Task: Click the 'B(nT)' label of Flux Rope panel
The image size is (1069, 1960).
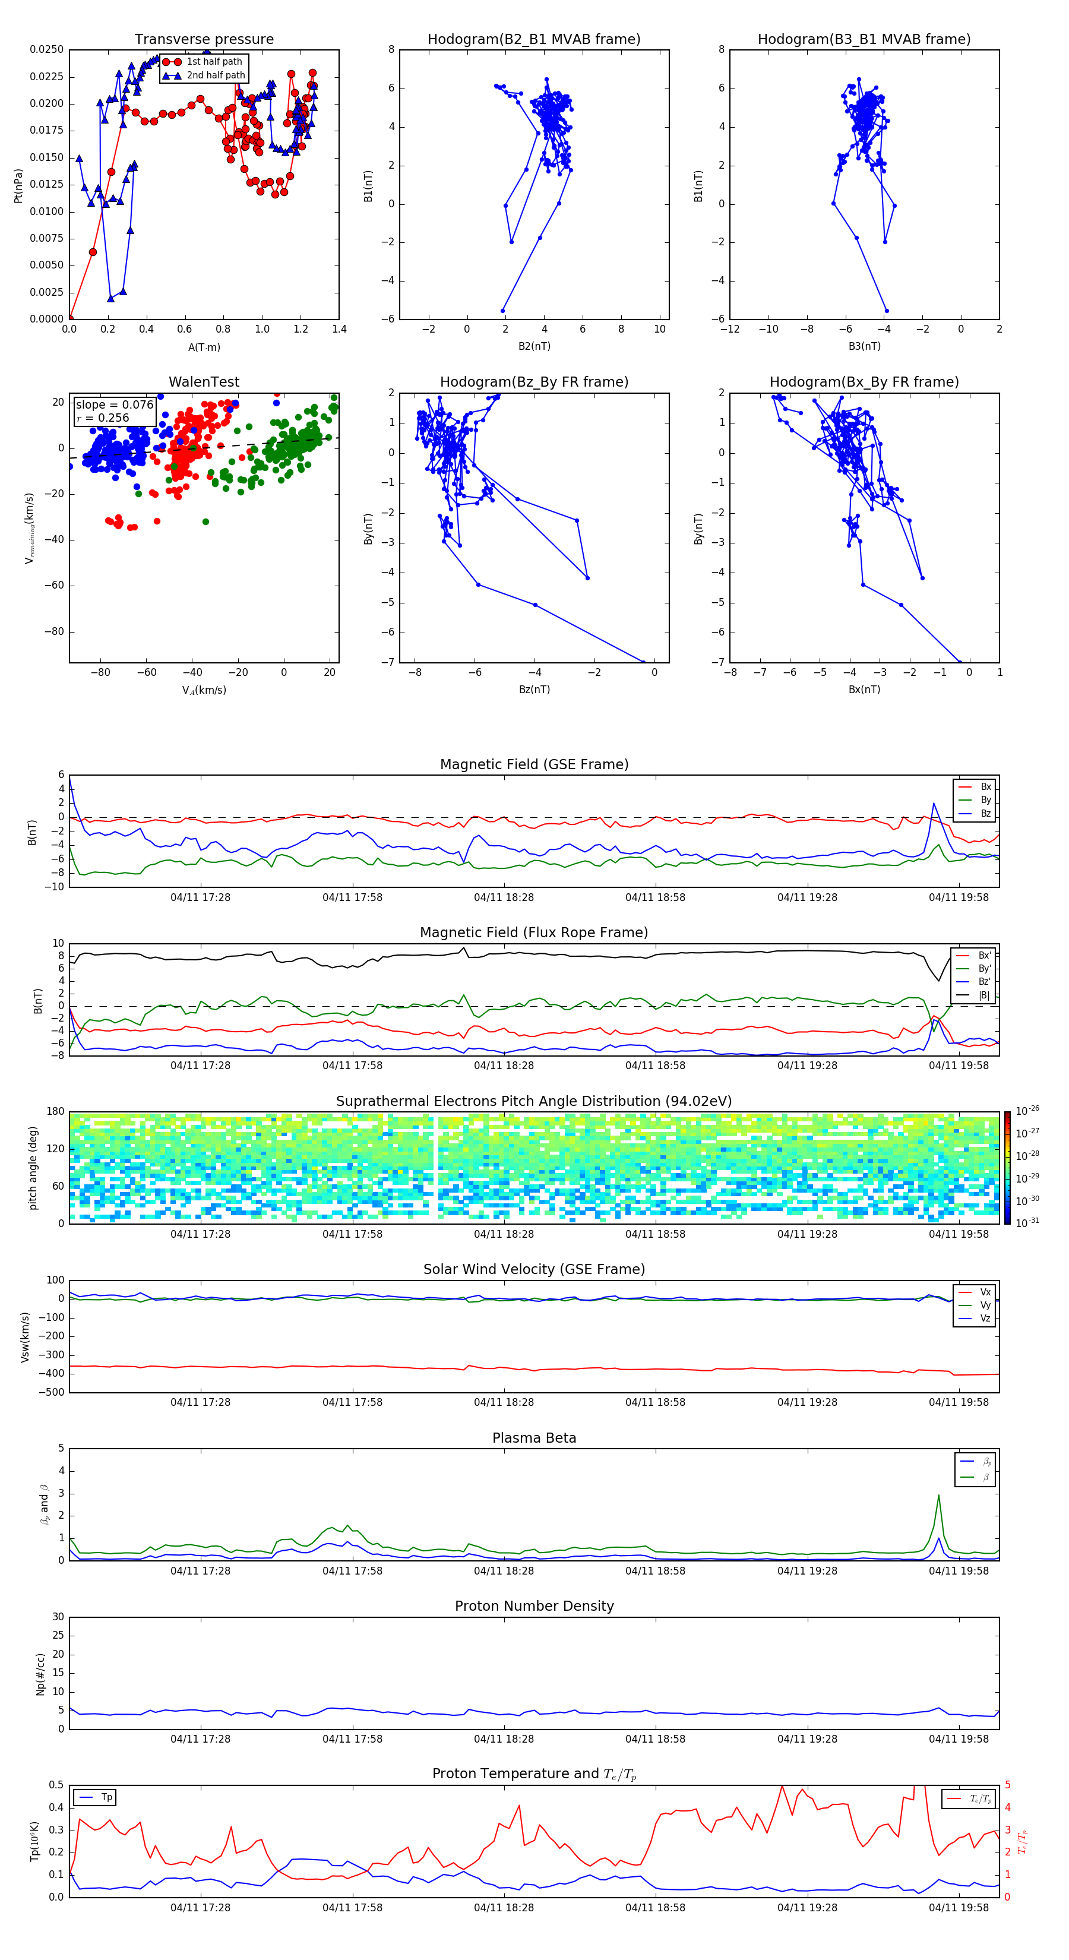Action: pyautogui.click(x=38, y=1001)
